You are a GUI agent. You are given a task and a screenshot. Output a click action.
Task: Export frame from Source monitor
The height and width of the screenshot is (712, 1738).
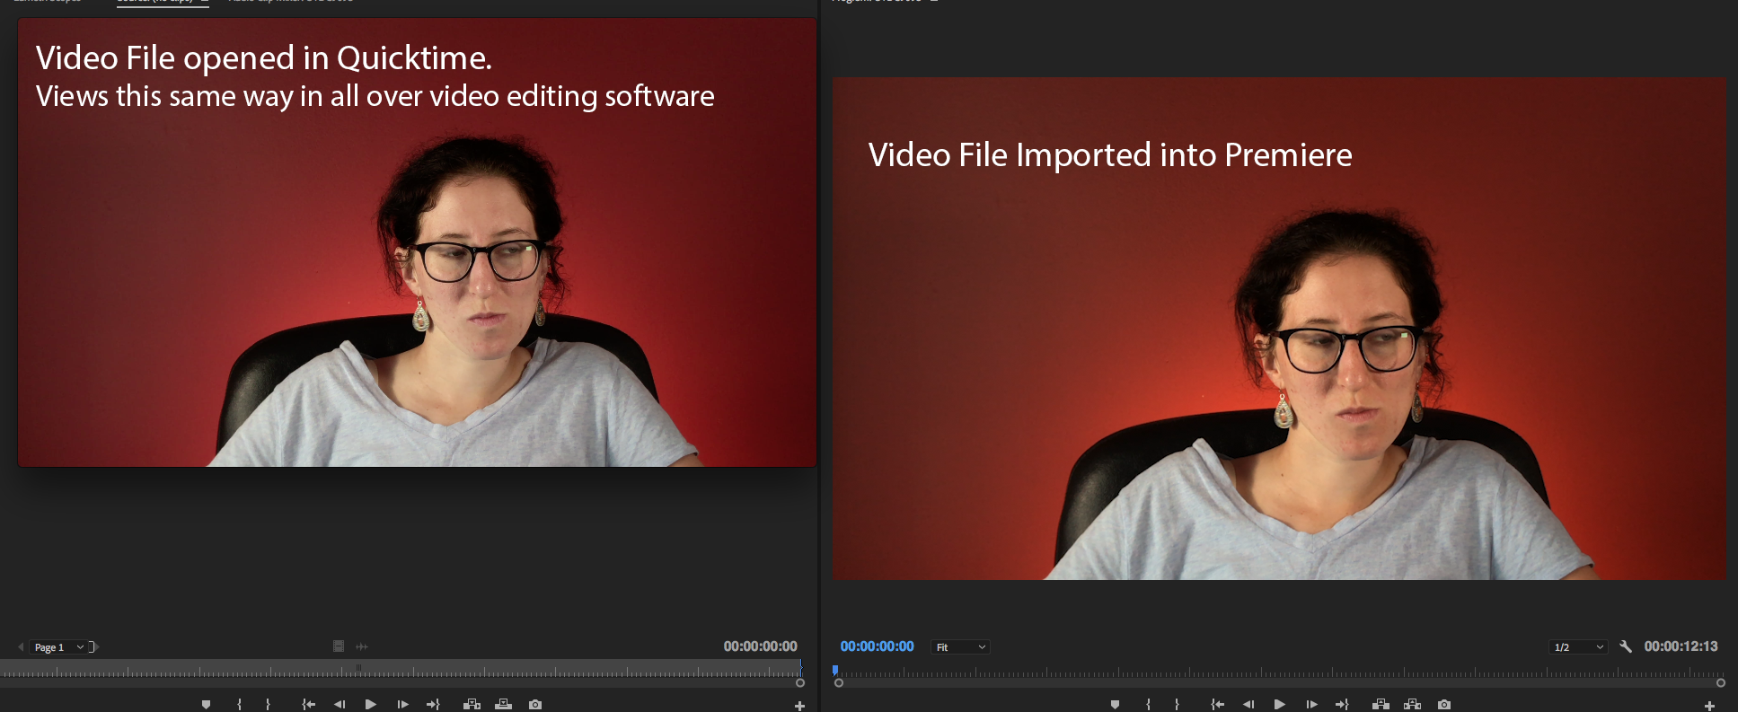click(x=535, y=705)
